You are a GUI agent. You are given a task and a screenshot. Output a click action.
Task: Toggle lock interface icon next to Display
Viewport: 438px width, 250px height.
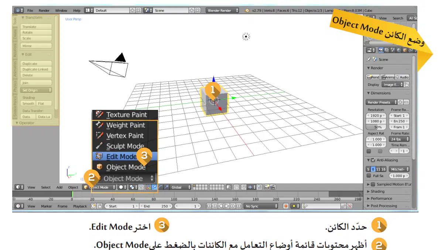[407, 84]
